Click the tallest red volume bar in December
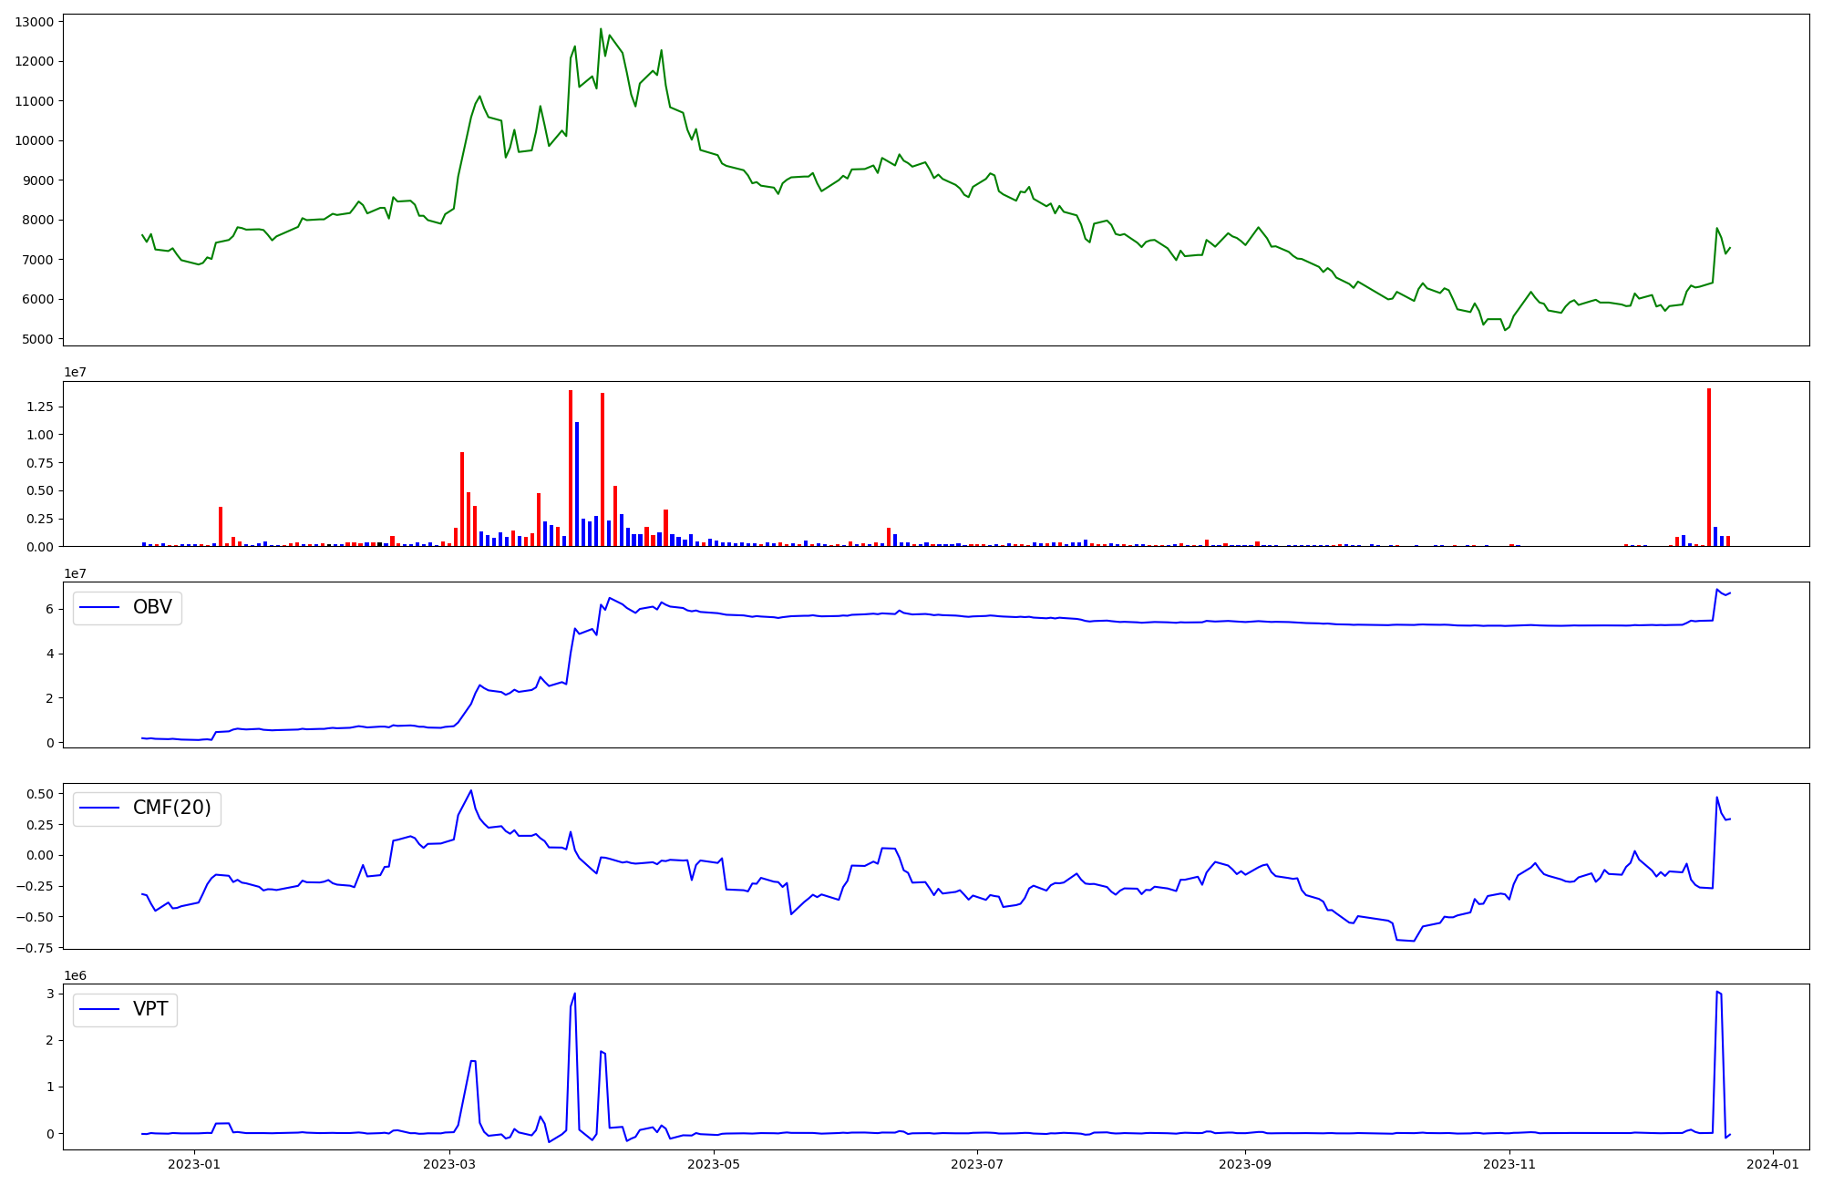 [x=1709, y=467]
